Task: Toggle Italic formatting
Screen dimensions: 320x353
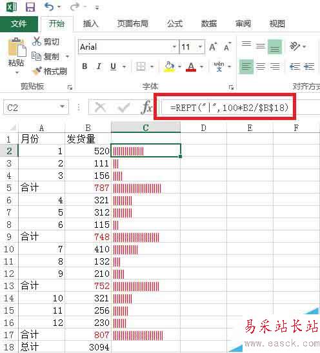Action: point(99,66)
